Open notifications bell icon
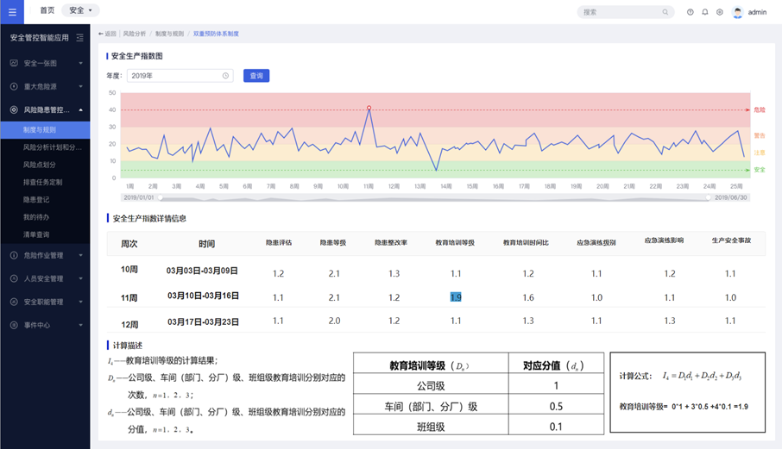 point(704,12)
